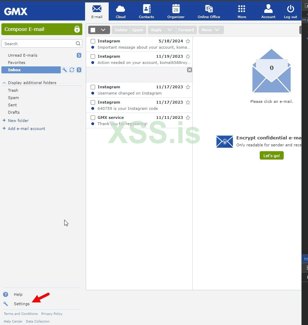Open the select-all dropdown arrow

click(x=103, y=30)
